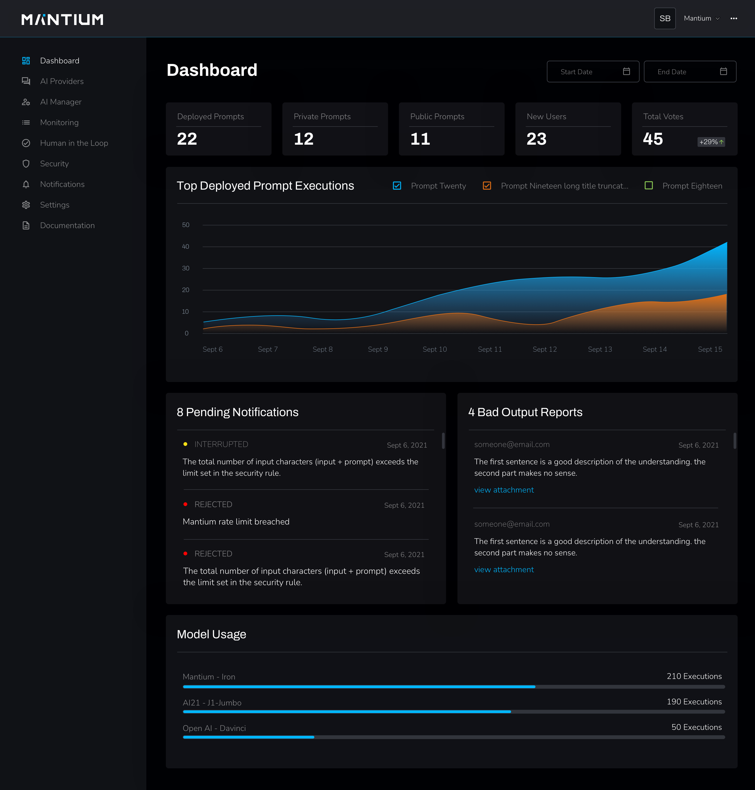The height and width of the screenshot is (790, 755).
Task: Open the Start Date calendar picker
Action: click(626, 72)
